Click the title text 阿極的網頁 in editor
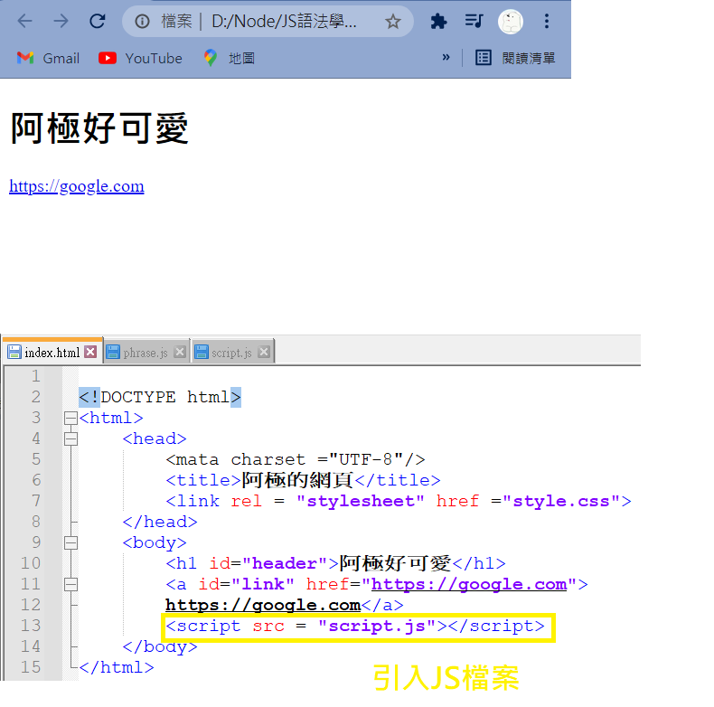 297,480
